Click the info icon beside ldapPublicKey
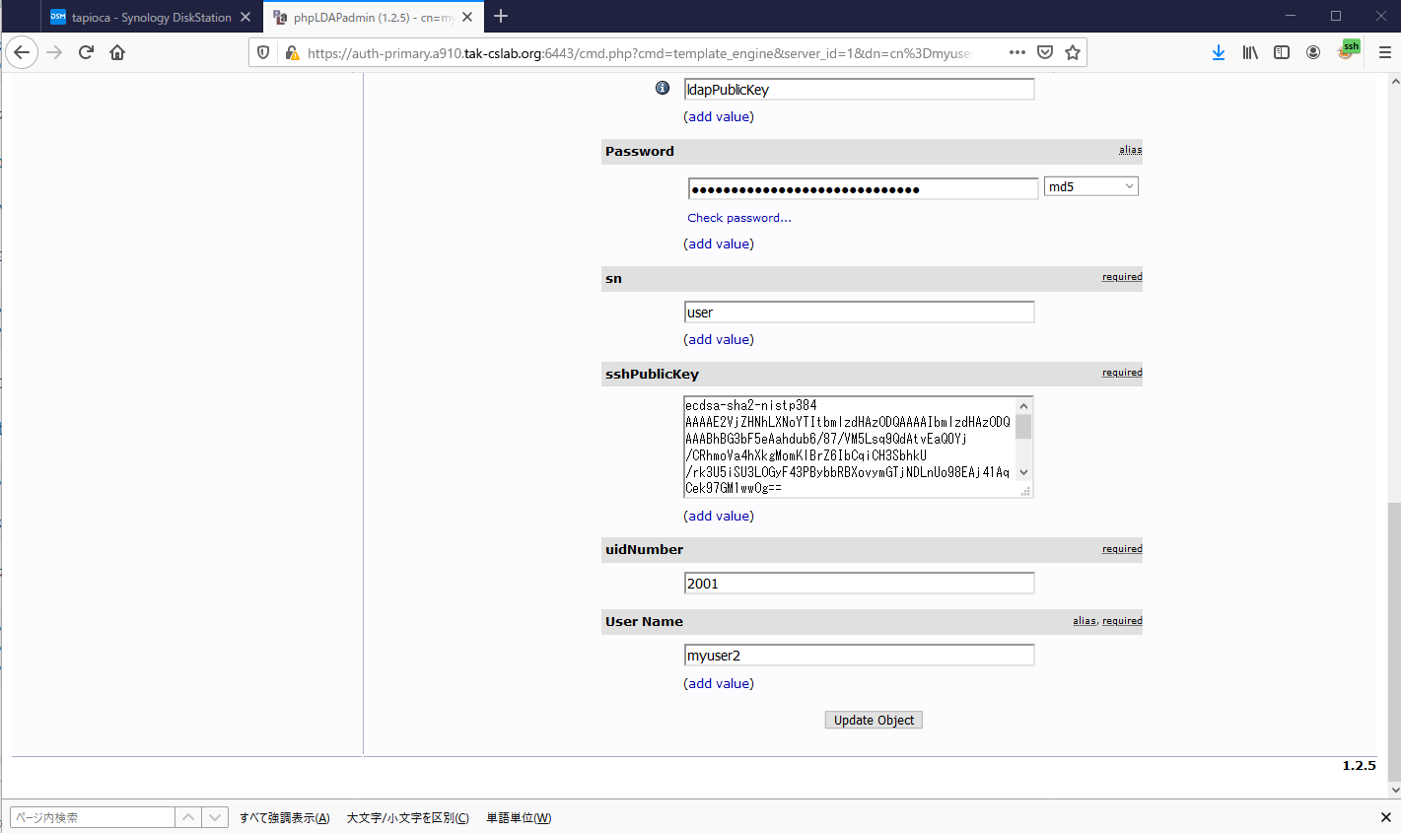Viewport: 1401px width, 833px height. coord(663,88)
